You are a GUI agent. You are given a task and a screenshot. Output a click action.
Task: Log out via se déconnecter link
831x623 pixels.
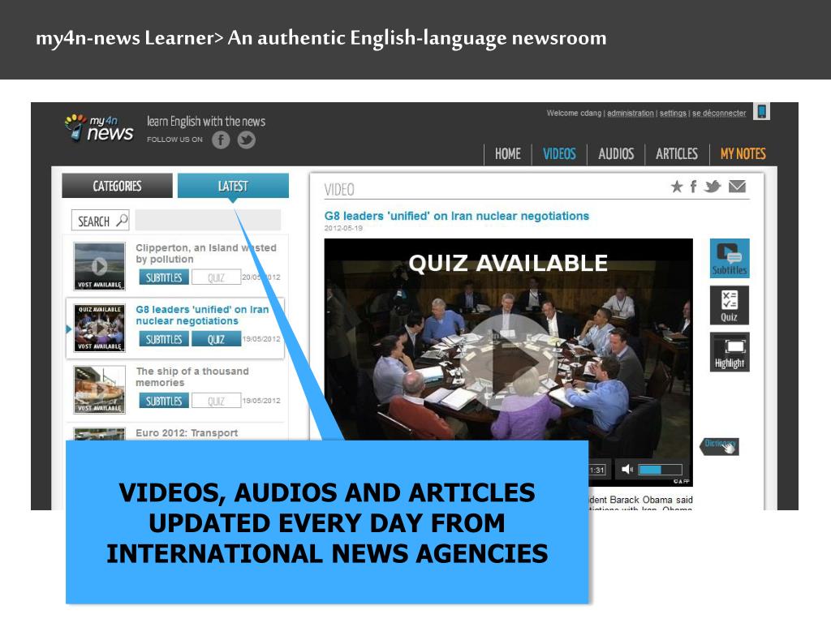[x=719, y=114]
